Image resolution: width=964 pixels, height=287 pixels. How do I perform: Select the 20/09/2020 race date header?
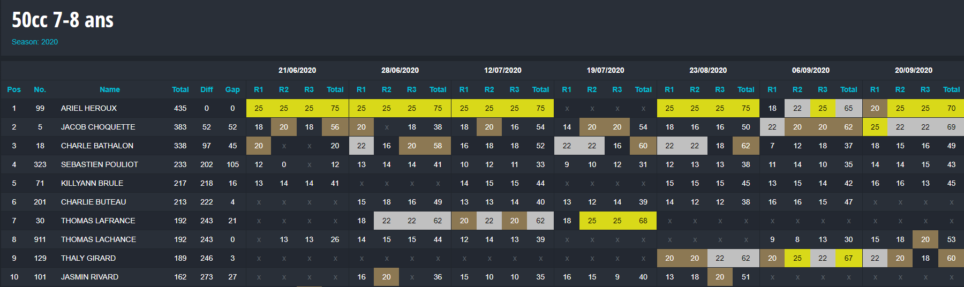[x=914, y=70]
